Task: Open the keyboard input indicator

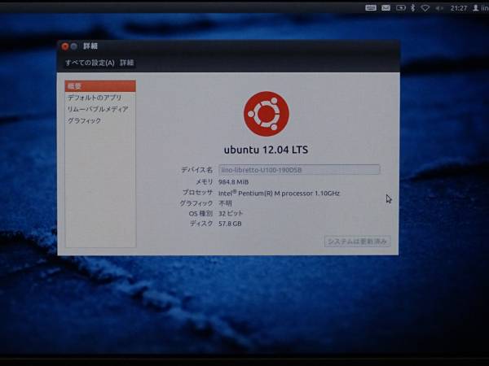Action: tap(371, 8)
